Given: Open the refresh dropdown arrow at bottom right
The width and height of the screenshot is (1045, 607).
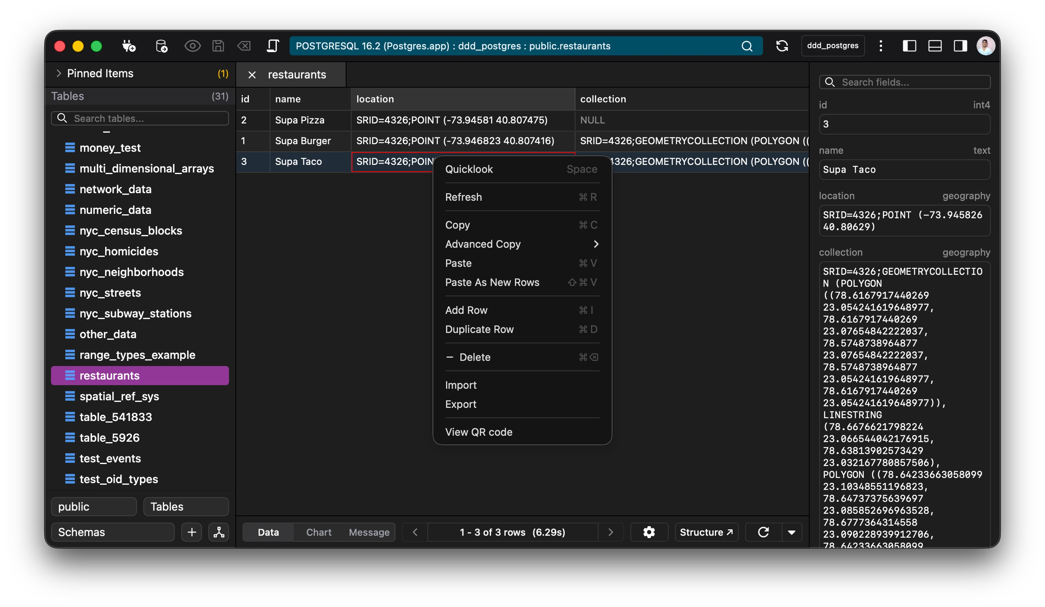Looking at the screenshot, I should pos(793,532).
